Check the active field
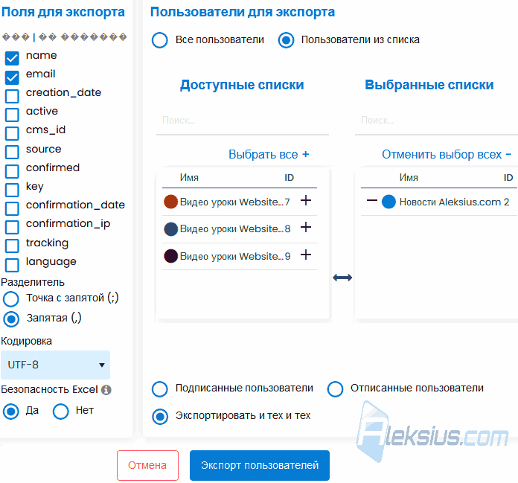 click(x=12, y=115)
